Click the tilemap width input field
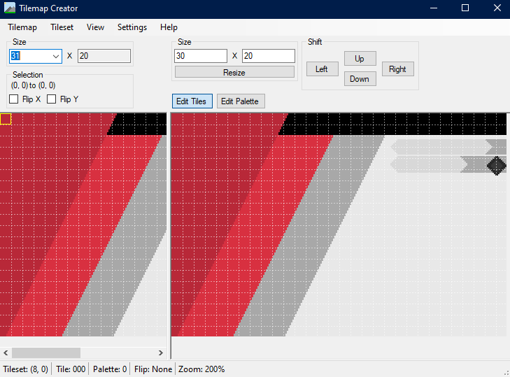The image size is (510, 377). (201, 56)
